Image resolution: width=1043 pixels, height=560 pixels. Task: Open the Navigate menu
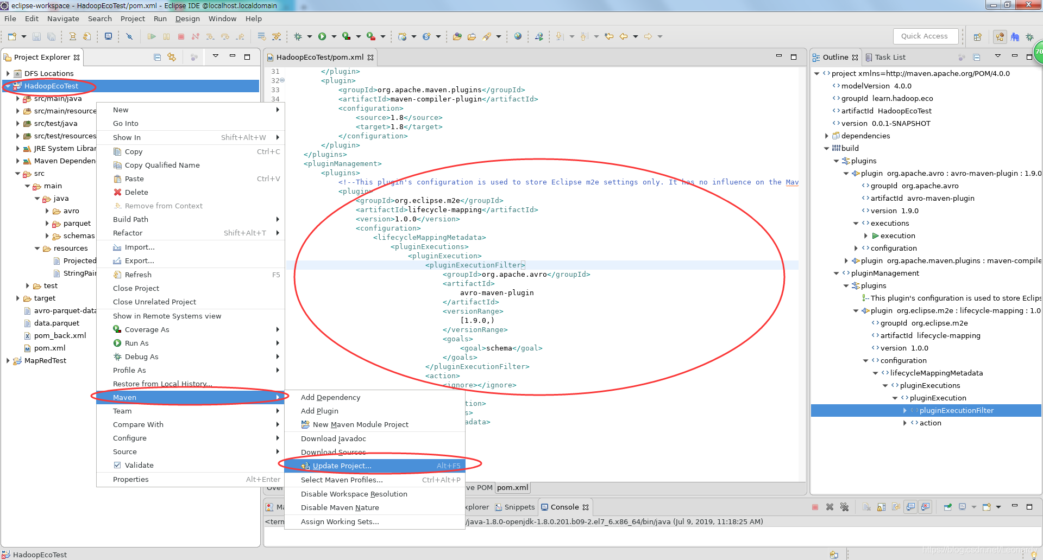point(63,18)
